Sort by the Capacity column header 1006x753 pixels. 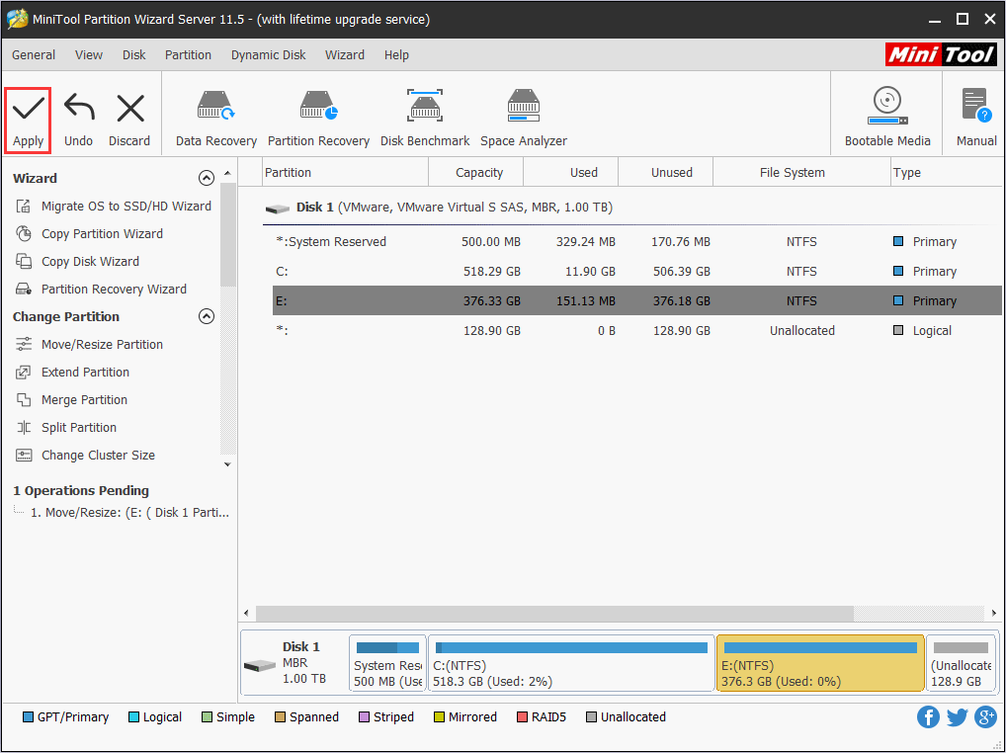pyautogui.click(x=476, y=173)
